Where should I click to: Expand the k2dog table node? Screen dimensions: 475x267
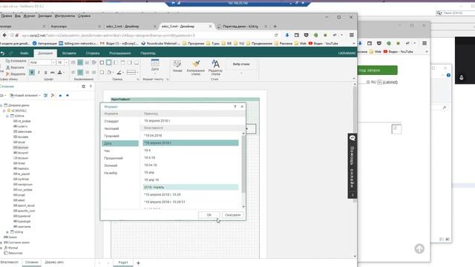(x=7, y=232)
